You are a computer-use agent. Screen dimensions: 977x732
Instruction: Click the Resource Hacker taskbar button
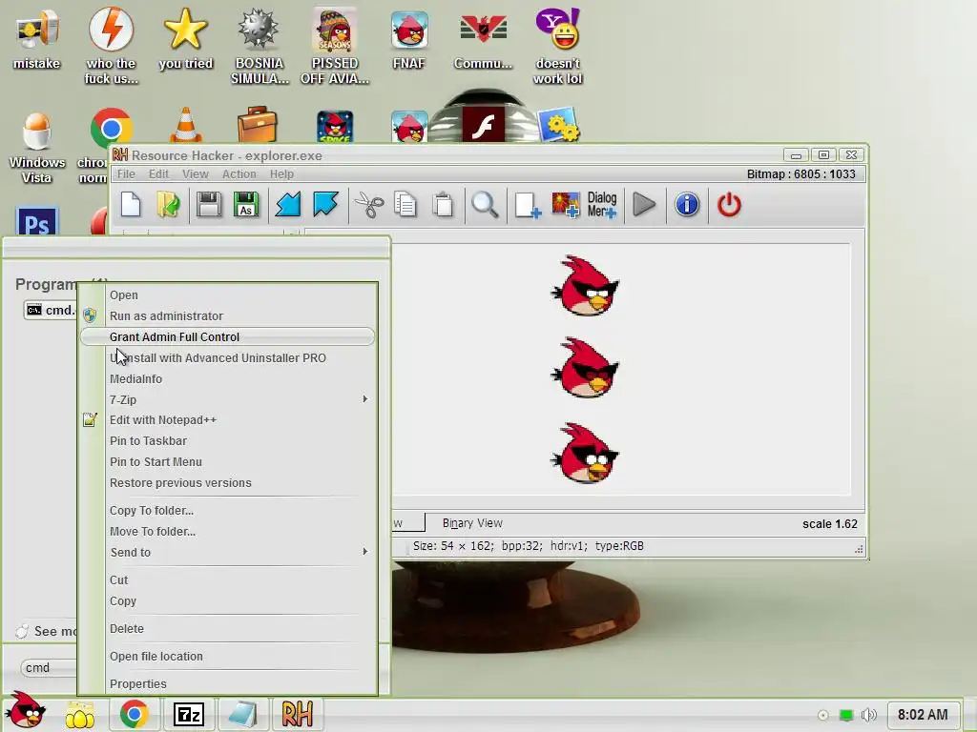pyautogui.click(x=297, y=714)
